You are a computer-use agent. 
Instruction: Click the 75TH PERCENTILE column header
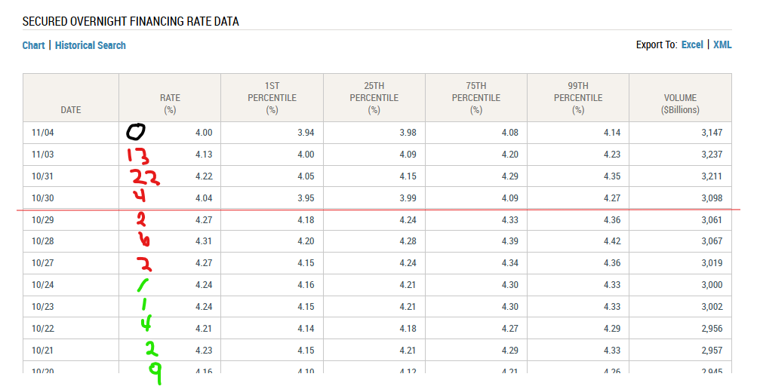[475, 98]
